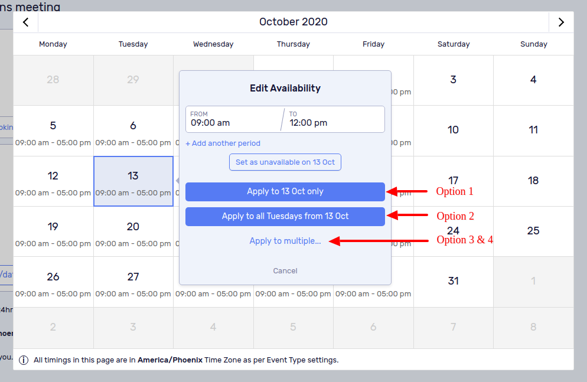Image resolution: width=587 pixels, height=382 pixels.
Task: Click Apply to 13 Oct only
Action: click(285, 191)
